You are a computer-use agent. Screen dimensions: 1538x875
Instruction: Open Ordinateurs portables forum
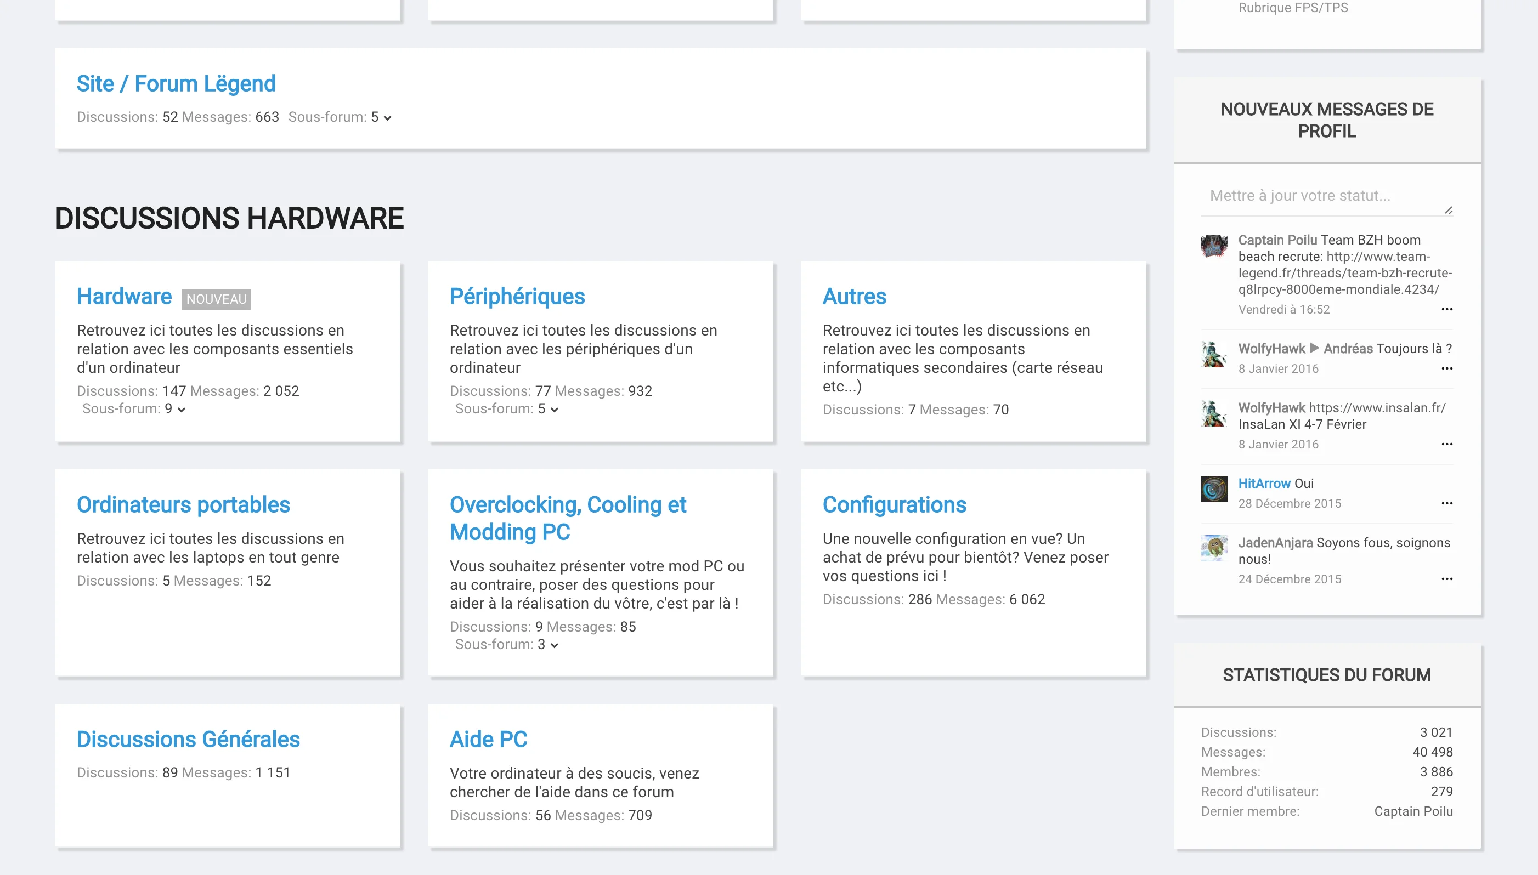tap(183, 505)
